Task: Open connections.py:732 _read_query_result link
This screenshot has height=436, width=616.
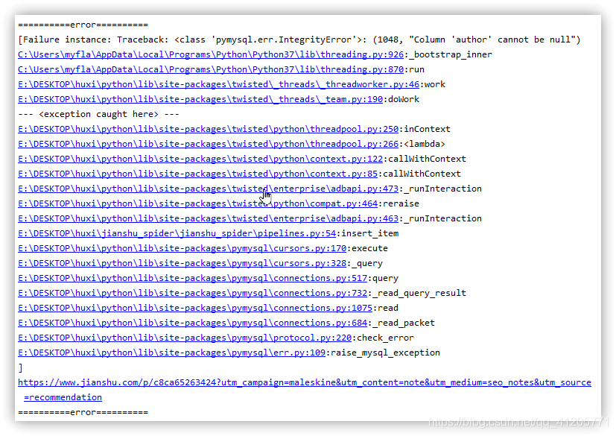Action: (x=192, y=294)
